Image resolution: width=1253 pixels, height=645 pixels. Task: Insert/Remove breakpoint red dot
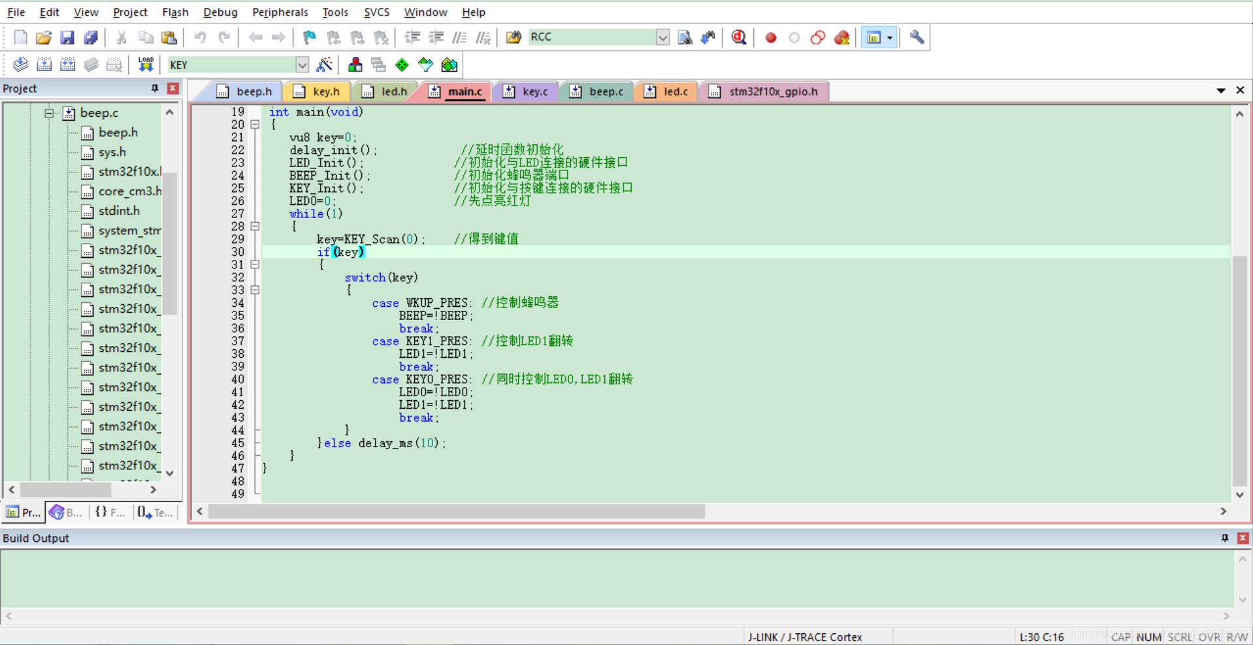[771, 38]
